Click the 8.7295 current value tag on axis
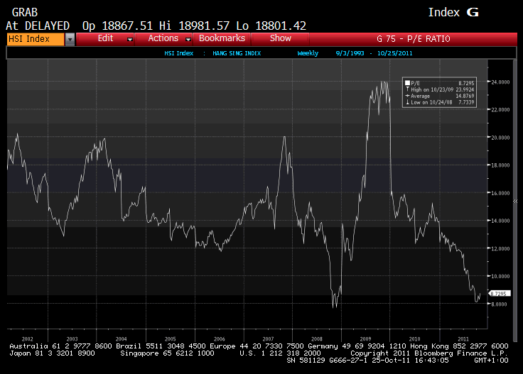Image resolution: width=523 pixels, height=374 pixels. coord(500,293)
